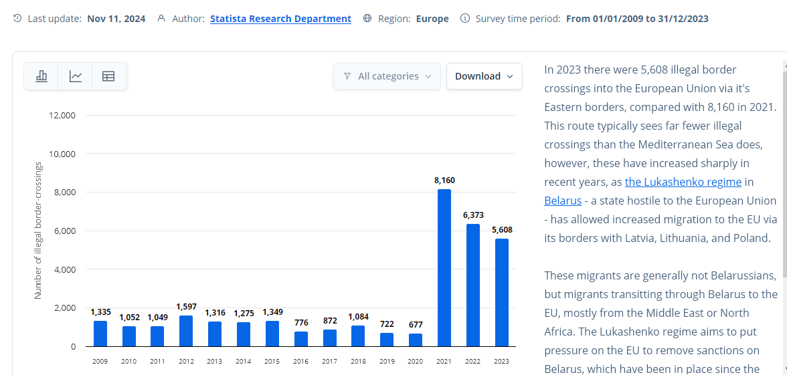Click the filter funnel icon

[x=347, y=76]
